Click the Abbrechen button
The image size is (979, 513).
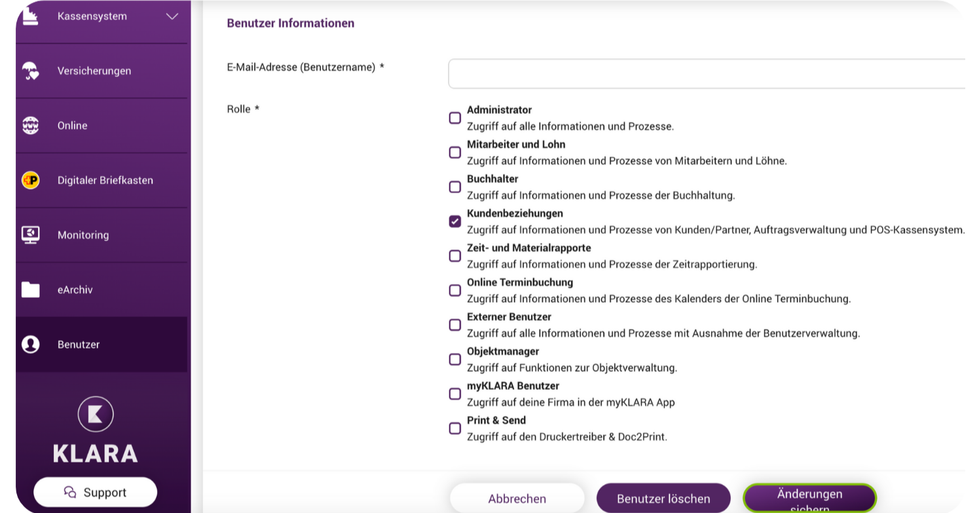coord(517,499)
